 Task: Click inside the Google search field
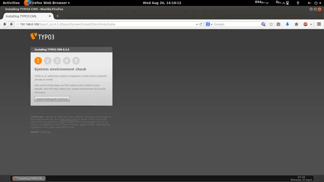point(237,24)
